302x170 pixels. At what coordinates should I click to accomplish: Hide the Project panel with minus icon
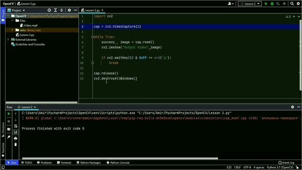[75, 10]
